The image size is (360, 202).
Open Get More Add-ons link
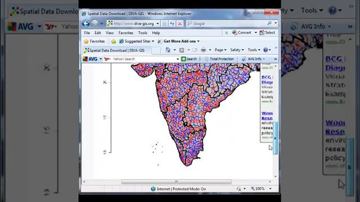179,41
